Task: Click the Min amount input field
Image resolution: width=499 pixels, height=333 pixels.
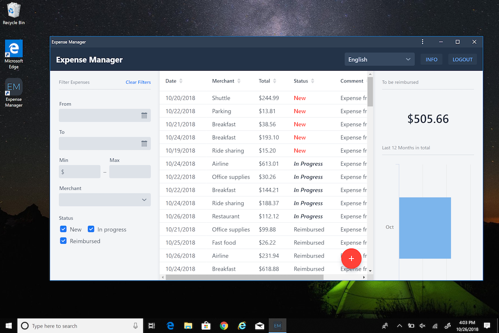Action: [x=80, y=172]
